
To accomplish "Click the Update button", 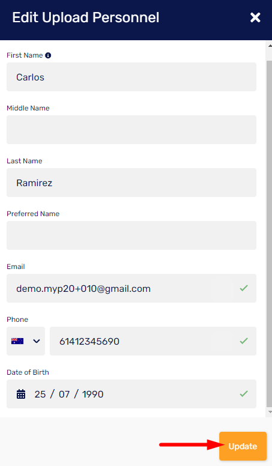I will (243, 446).
